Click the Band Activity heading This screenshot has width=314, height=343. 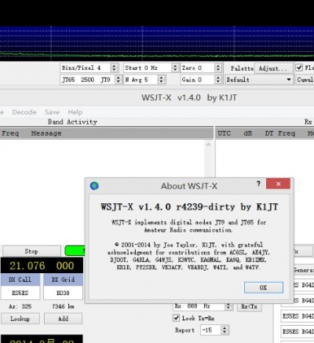click(72, 122)
